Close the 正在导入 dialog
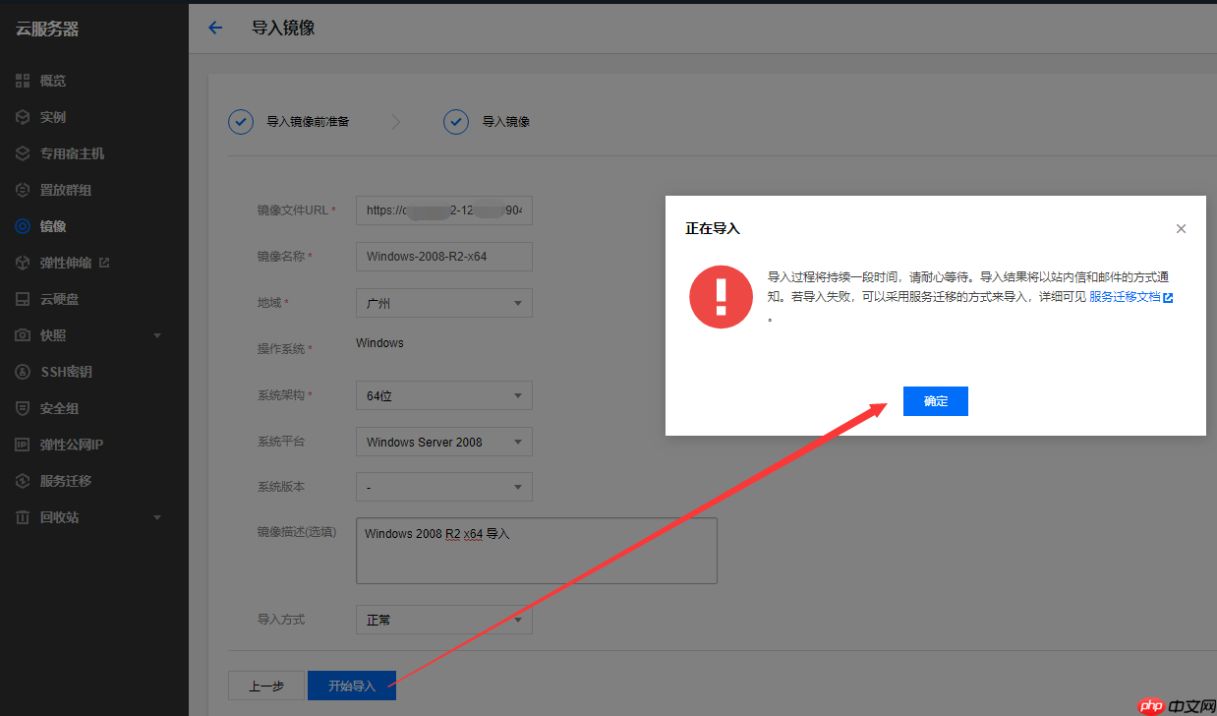Viewport: 1217px width, 716px height. click(x=1181, y=228)
